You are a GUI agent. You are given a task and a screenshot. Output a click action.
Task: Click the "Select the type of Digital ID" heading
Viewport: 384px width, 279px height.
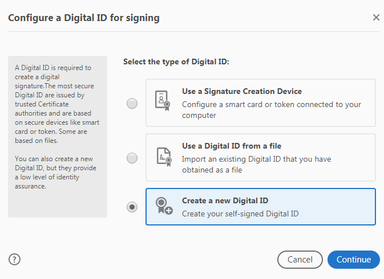click(176, 61)
